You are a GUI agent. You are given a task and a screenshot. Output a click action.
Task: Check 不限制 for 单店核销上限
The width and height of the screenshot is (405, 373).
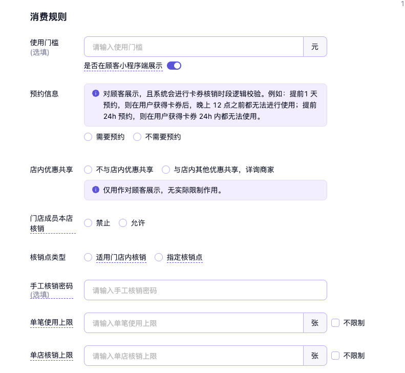(x=336, y=356)
